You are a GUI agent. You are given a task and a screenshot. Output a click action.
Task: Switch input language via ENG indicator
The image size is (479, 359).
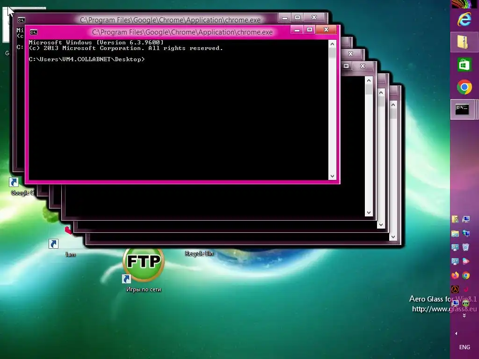click(464, 347)
